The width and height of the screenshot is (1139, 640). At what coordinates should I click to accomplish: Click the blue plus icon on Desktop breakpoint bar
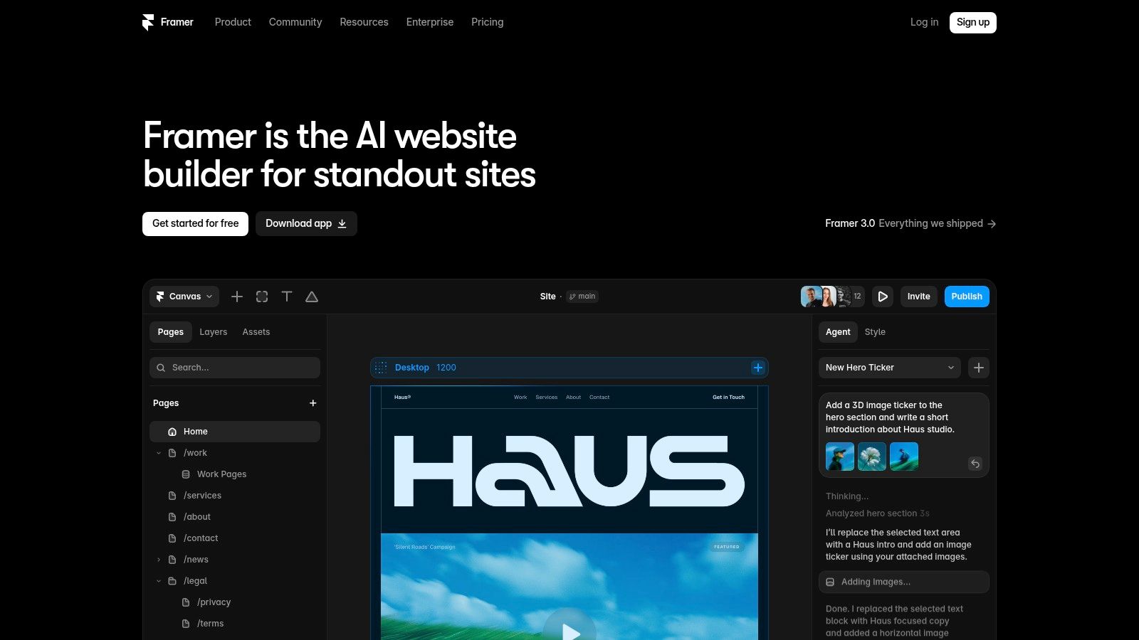(x=758, y=368)
